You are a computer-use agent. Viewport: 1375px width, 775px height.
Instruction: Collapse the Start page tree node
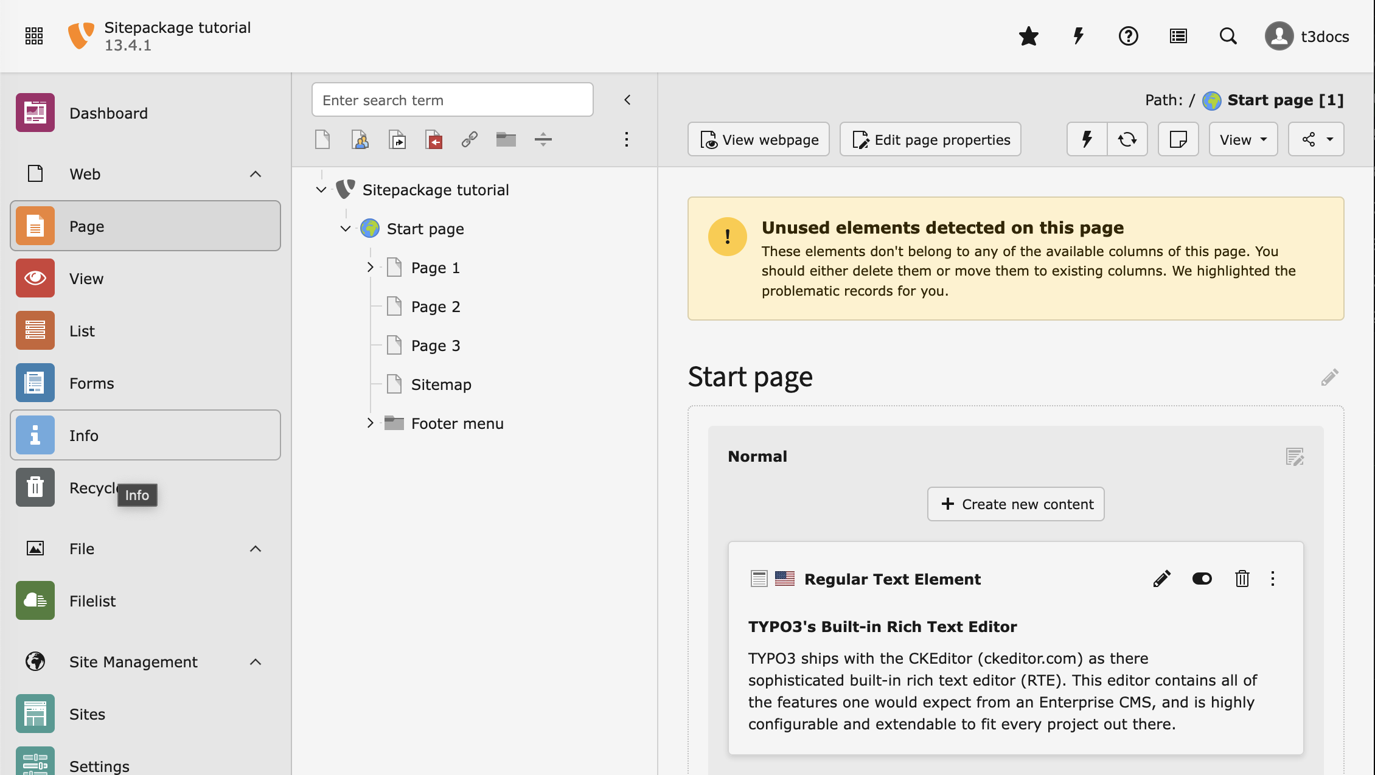pos(346,229)
